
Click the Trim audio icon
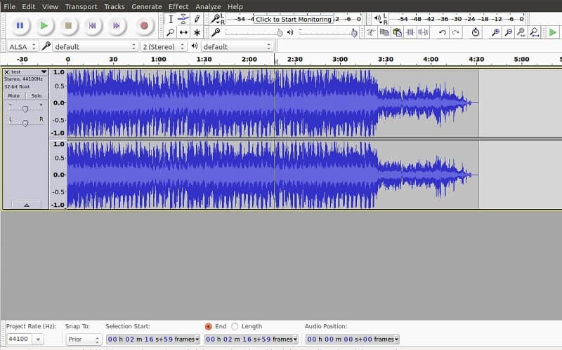(410, 32)
